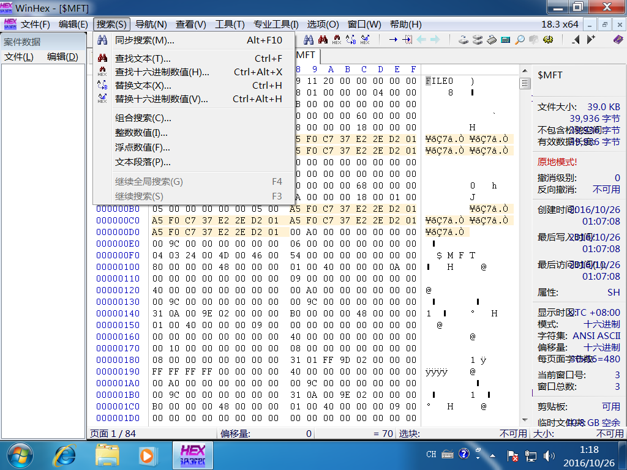The height and width of the screenshot is (470, 627).
Task: Click the '$ M F T' text in ASCII column
Action: (x=456, y=255)
